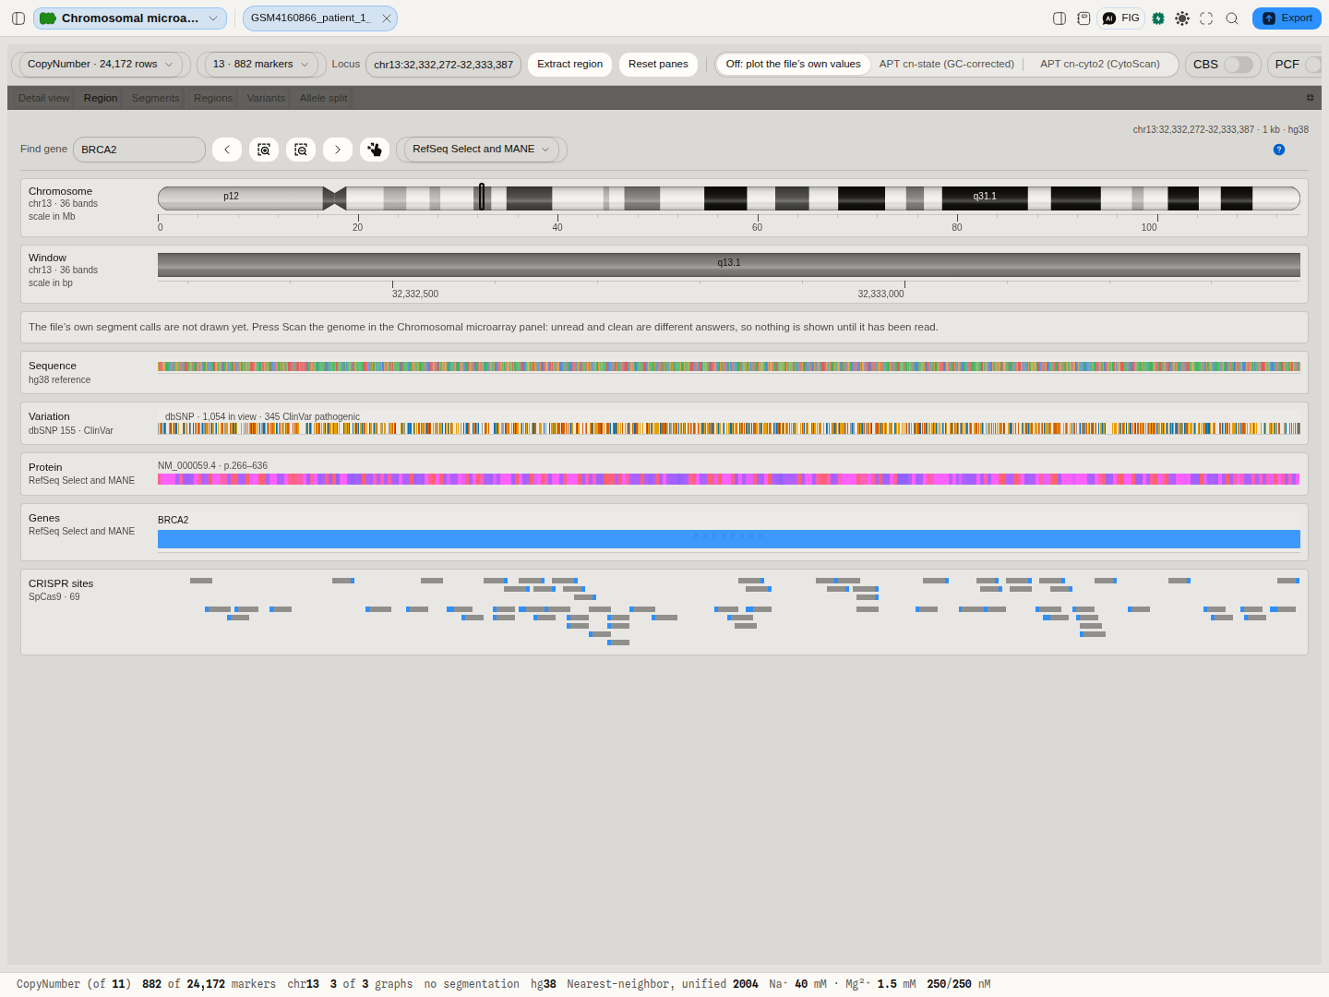Screen dimensions: 1329x997
Task: Switch to the Region tab
Action: (101, 98)
